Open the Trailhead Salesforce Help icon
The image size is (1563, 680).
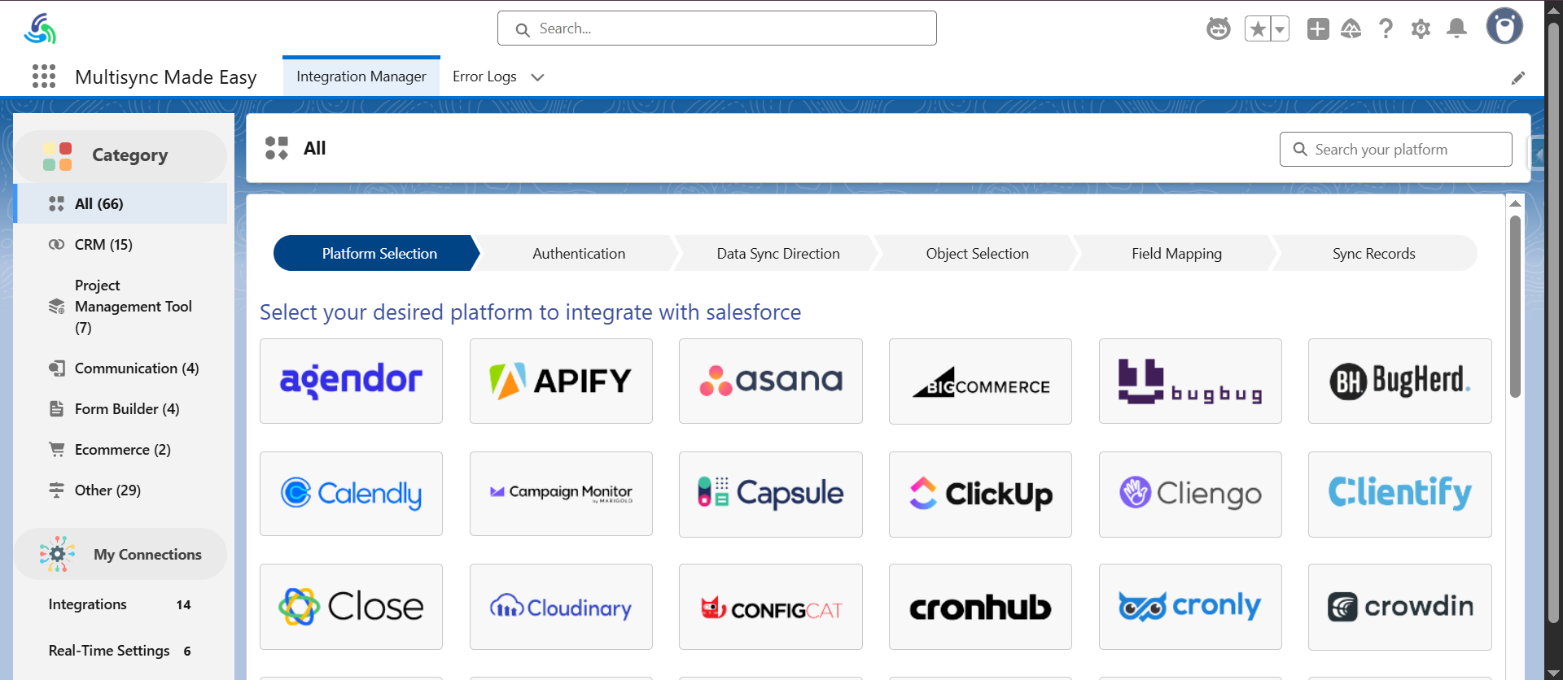click(1351, 29)
